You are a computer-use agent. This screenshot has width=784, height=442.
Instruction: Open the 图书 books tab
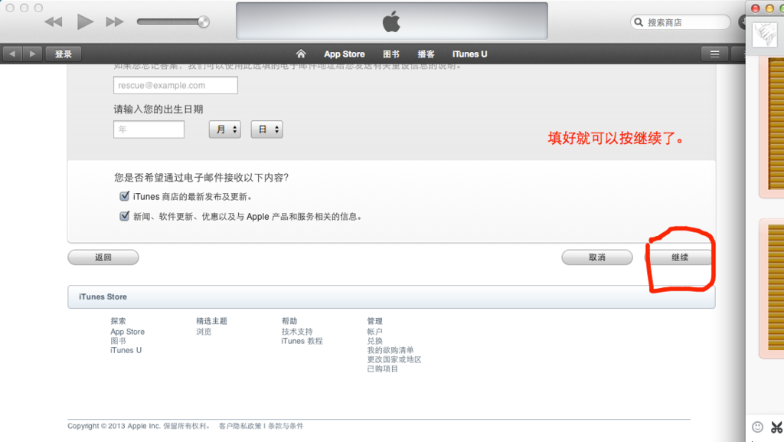391,54
